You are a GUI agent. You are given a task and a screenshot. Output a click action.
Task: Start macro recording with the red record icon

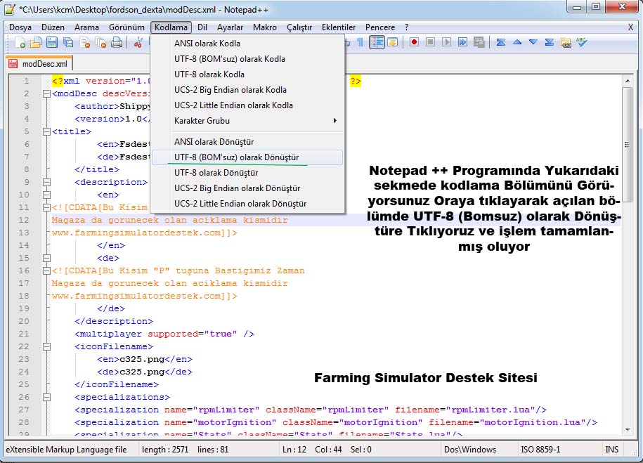(x=415, y=43)
